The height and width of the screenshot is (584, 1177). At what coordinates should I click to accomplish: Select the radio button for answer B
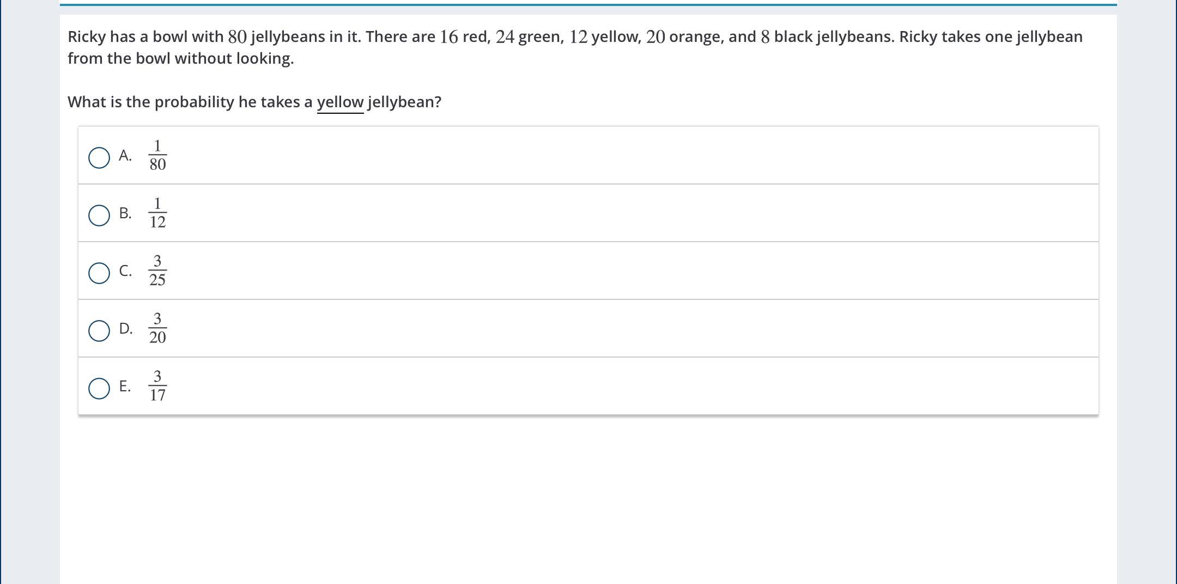click(x=99, y=216)
